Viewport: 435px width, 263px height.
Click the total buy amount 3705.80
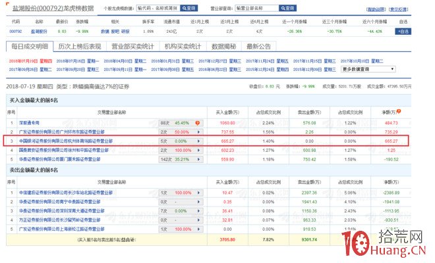pyautogui.click(x=227, y=240)
